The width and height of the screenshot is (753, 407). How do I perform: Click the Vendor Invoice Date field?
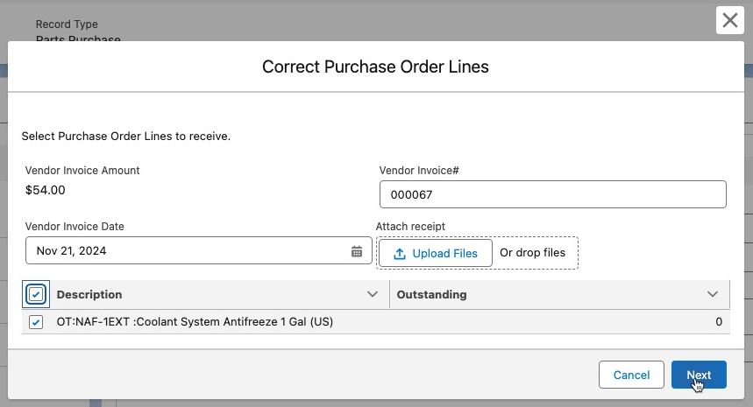pyautogui.click(x=198, y=250)
